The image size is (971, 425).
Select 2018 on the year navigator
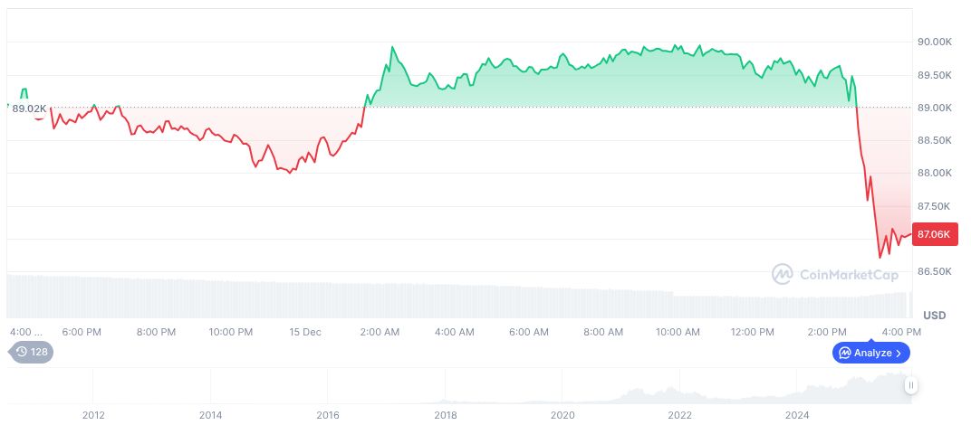(x=446, y=414)
